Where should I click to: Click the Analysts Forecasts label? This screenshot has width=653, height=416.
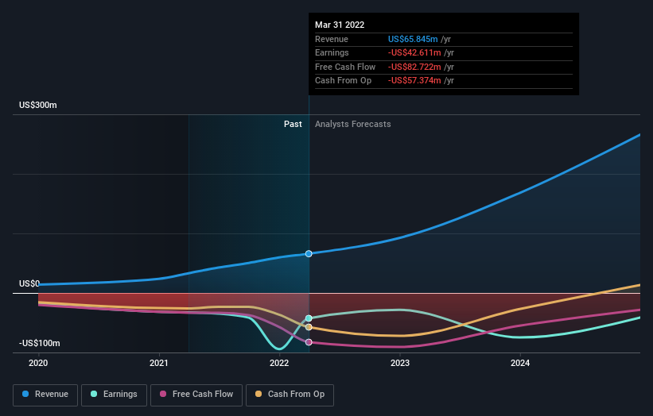pyautogui.click(x=352, y=125)
